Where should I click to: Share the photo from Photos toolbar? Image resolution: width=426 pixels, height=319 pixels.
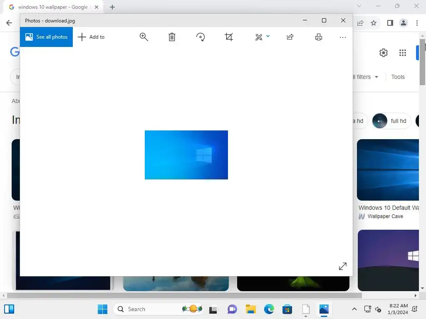pos(290,37)
